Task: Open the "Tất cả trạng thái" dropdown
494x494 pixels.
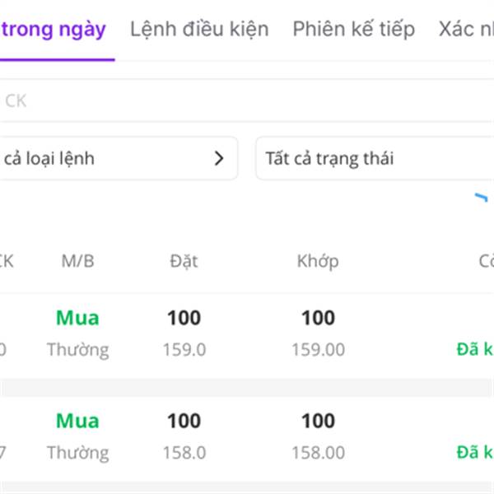Action: click(x=375, y=159)
